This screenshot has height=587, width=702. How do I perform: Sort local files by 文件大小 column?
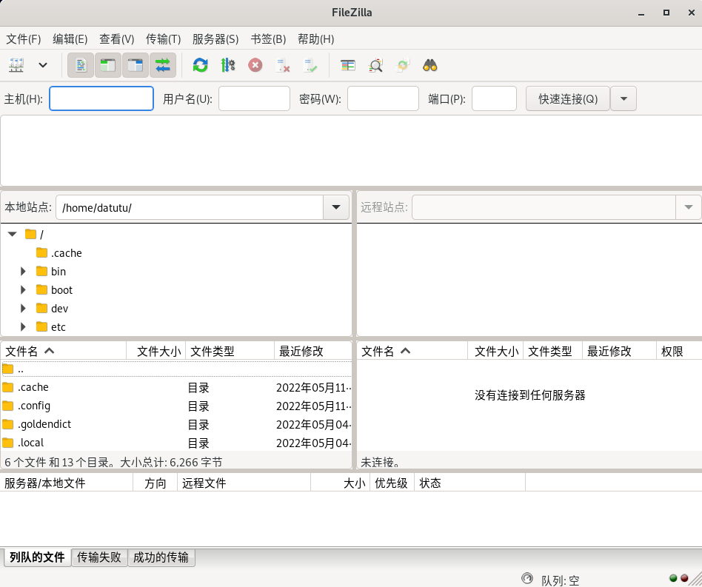click(156, 351)
